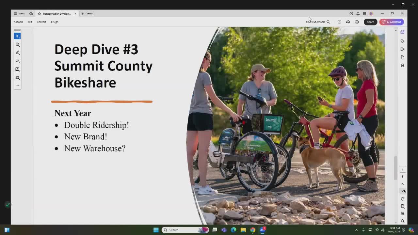Select the arrow selection tool

17,36
